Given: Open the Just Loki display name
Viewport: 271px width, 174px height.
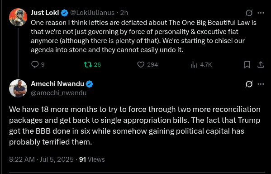Looking at the screenshot, I should click(x=45, y=13).
